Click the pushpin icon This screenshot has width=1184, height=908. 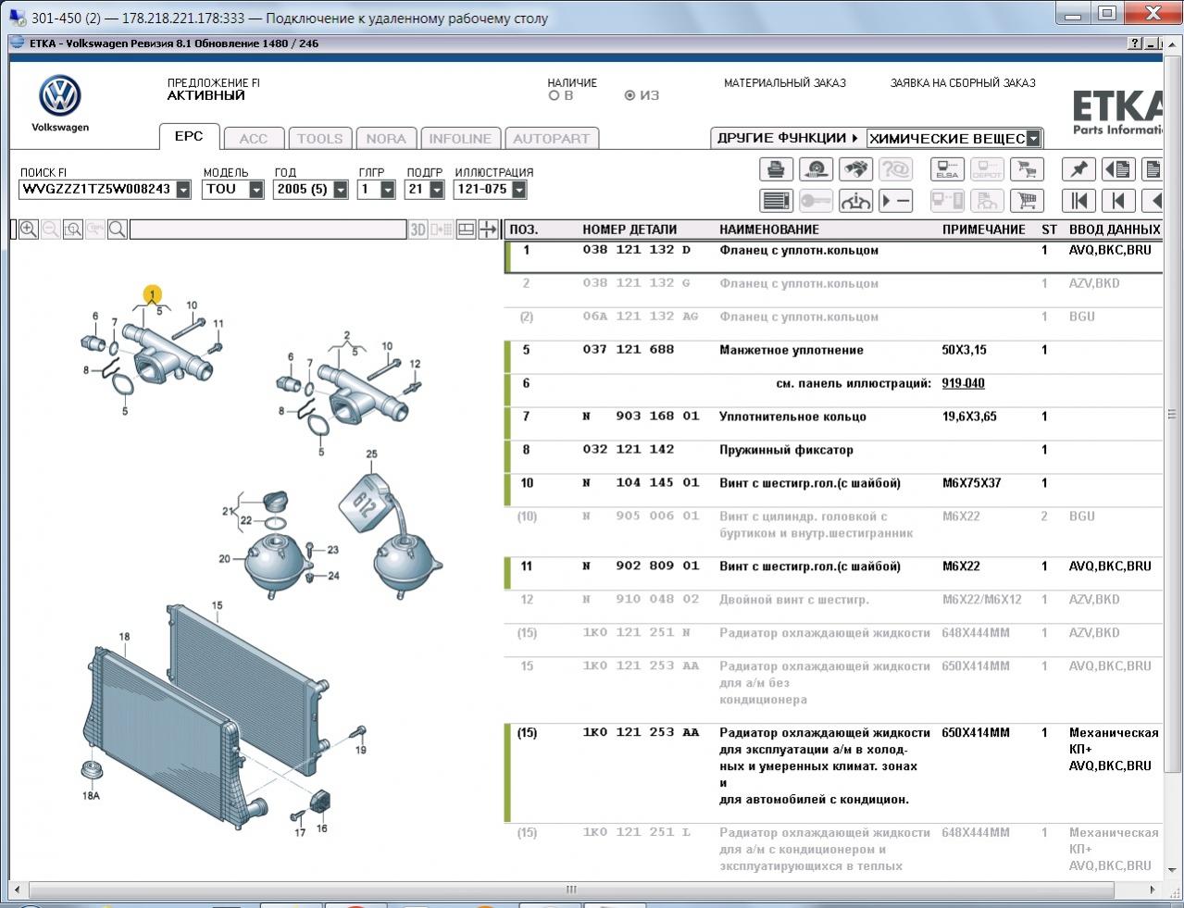1078,169
